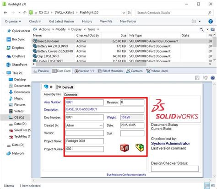Open the Version 1/1 tab

coord(84,71)
